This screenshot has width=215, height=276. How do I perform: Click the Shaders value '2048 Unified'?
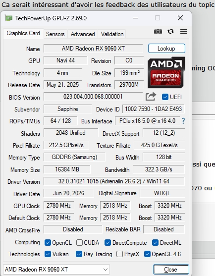(x=71, y=133)
